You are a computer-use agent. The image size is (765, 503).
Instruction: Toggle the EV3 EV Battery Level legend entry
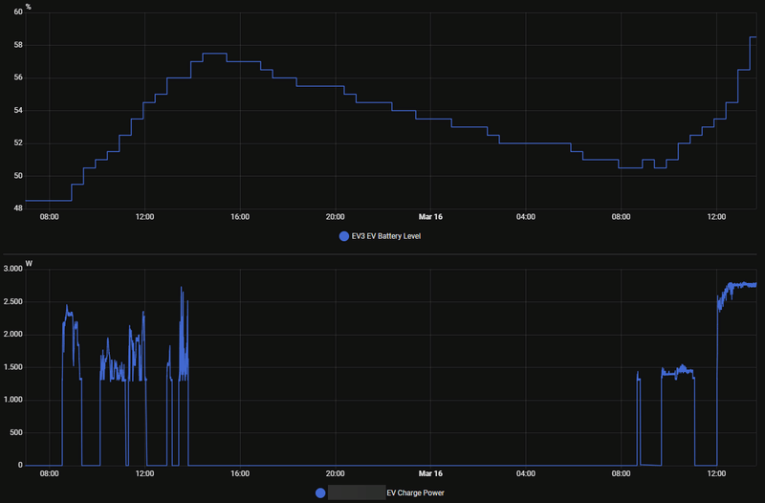[x=380, y=236]
